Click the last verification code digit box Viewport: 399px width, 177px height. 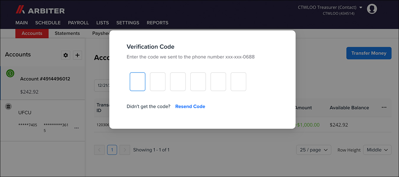238,82
